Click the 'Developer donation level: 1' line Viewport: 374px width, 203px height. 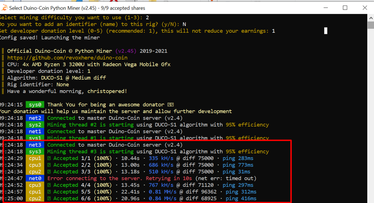click(49, 71)
